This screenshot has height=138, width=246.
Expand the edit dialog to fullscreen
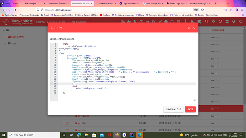coord(189,28)
